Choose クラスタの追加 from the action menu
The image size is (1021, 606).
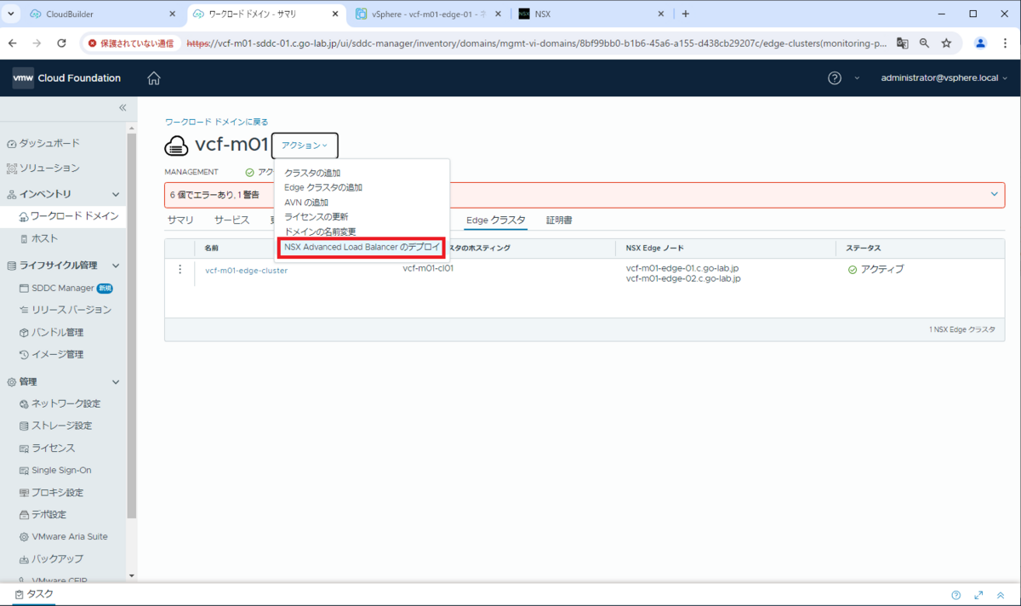pos(312,173)
